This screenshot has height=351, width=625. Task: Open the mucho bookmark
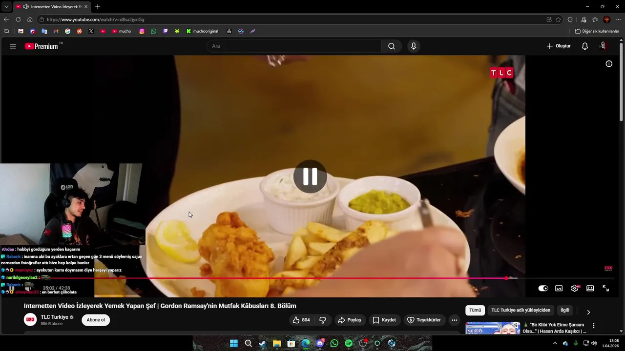(x=122, y=31)
